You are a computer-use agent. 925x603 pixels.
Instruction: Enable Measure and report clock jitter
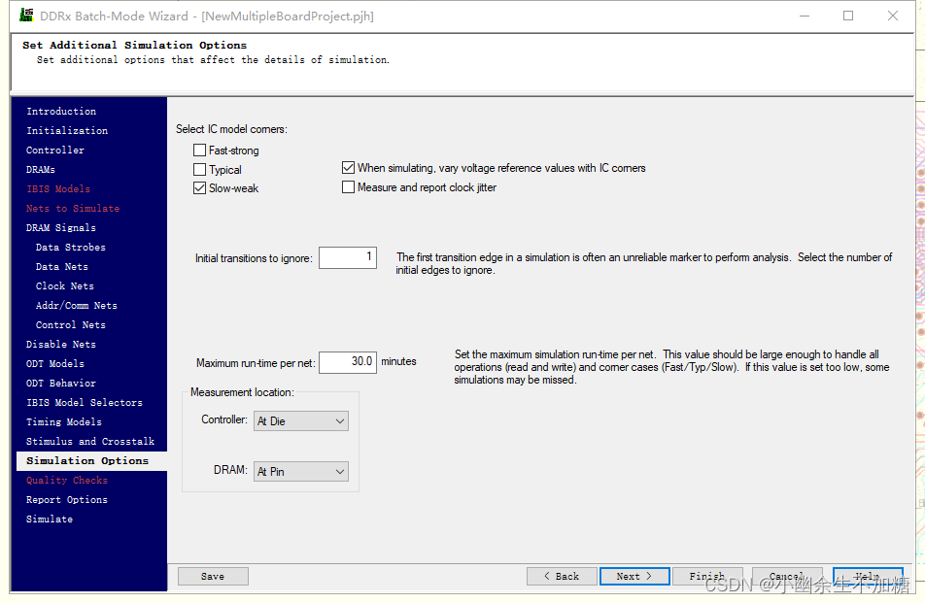[x=348, y=187]
